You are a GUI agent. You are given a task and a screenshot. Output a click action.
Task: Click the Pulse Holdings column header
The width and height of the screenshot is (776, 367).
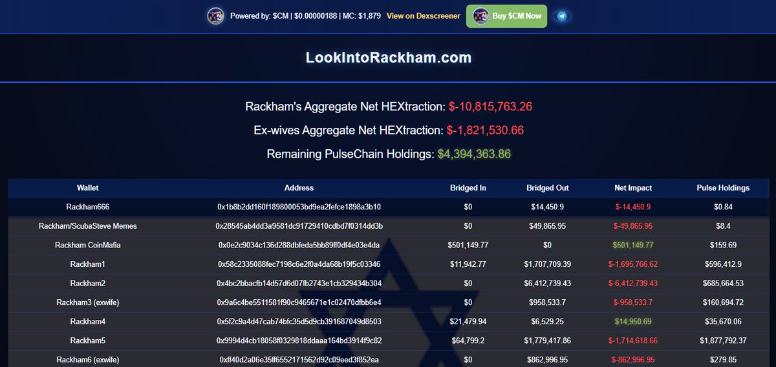[723, 188]
